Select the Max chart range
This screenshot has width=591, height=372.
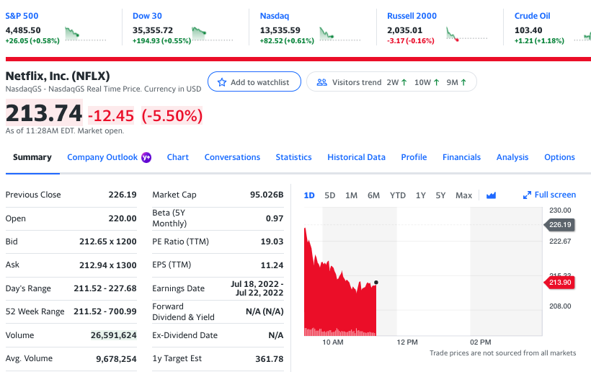(463, 195)
